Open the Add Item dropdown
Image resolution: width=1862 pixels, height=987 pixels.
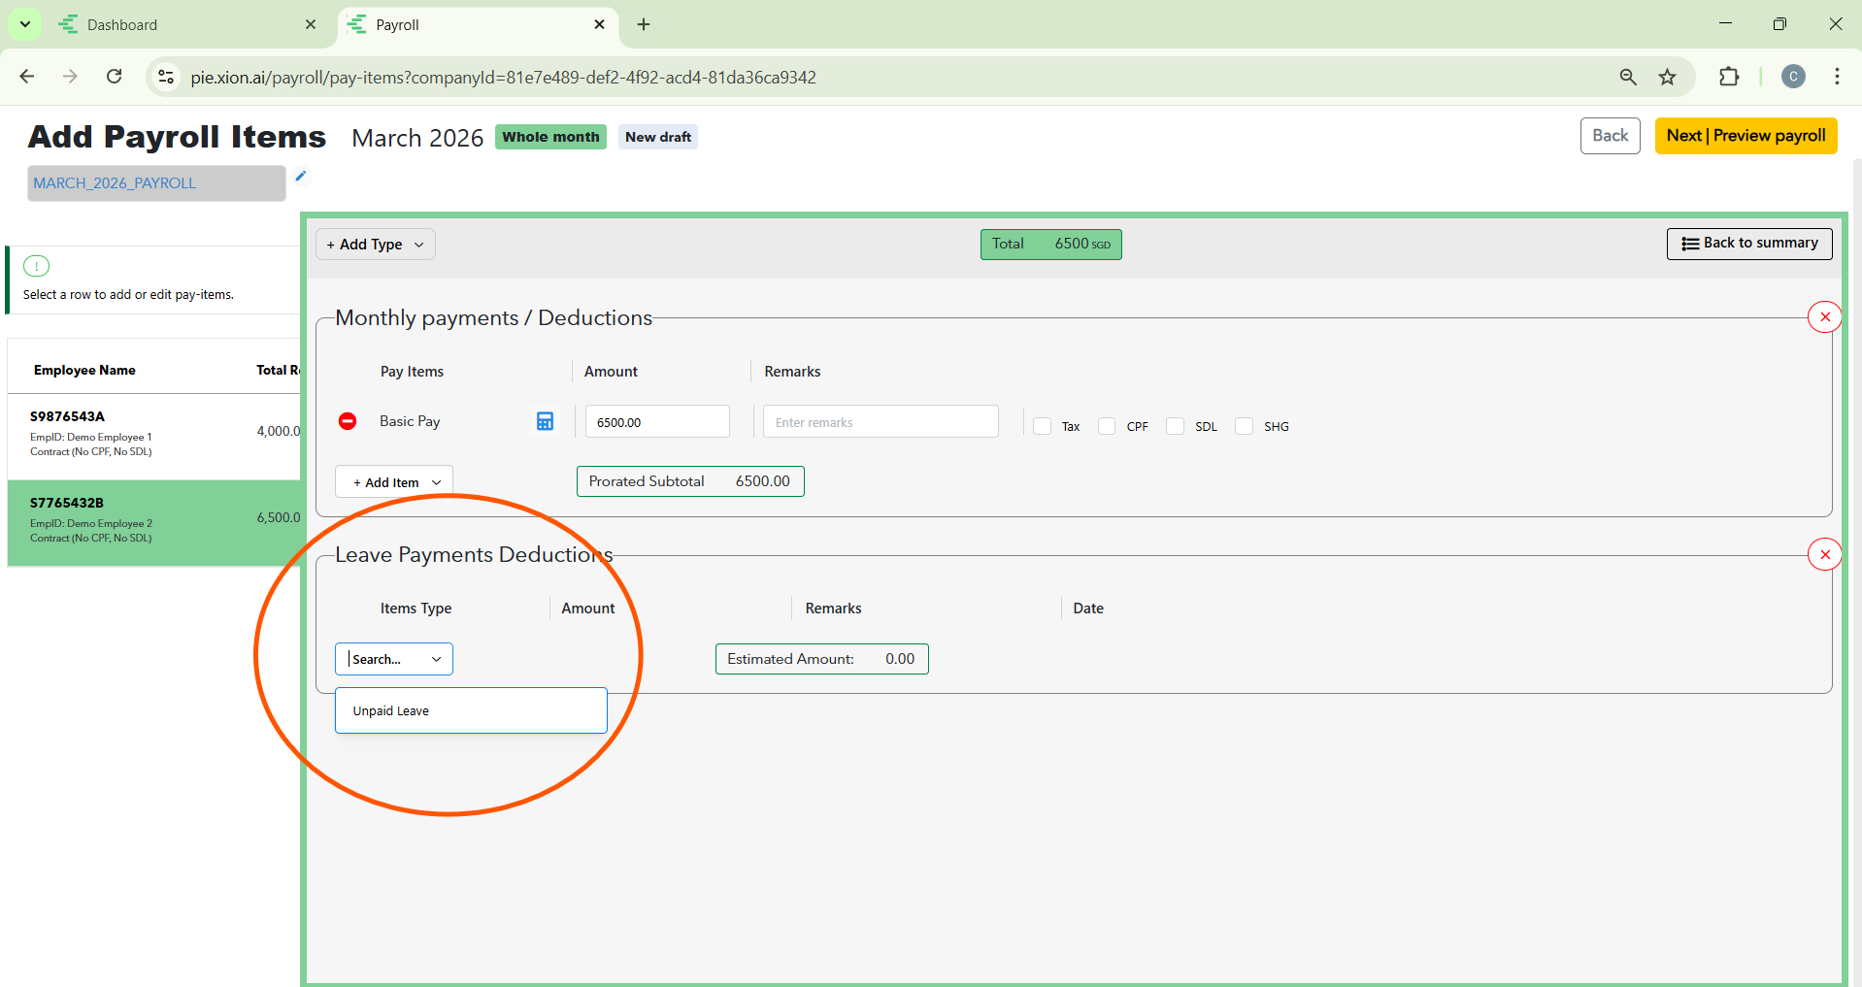(394, 482)
